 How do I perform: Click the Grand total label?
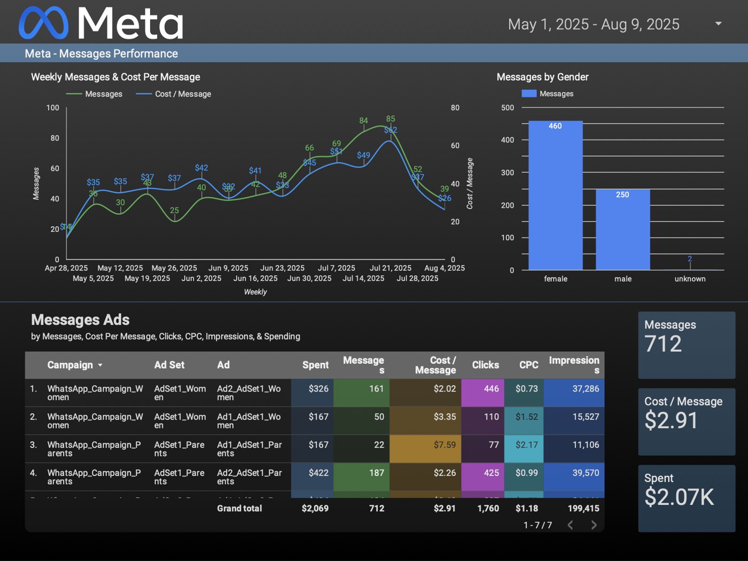coord(239,509)
